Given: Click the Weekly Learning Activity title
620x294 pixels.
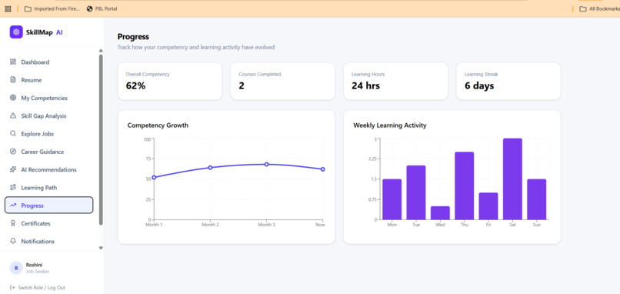Looking at the screenshot, I should [389, 125].
